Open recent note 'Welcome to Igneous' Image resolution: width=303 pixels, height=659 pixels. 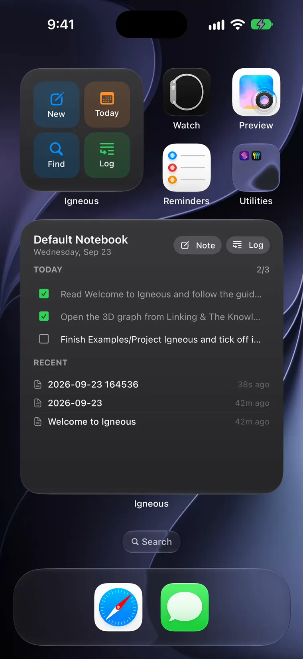[151, 422]
